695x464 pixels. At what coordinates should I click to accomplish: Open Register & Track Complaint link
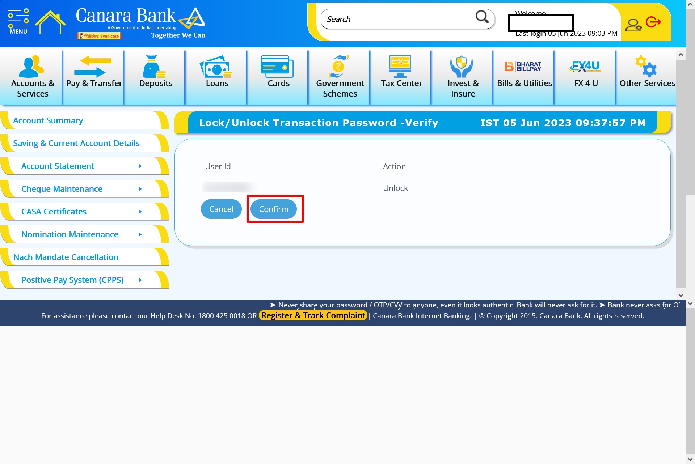313,316
